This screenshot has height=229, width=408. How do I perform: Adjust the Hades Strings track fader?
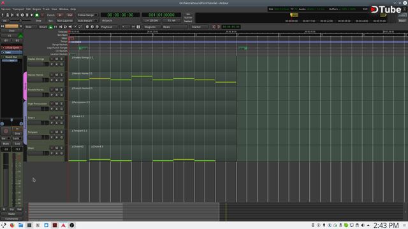point(38,64)
